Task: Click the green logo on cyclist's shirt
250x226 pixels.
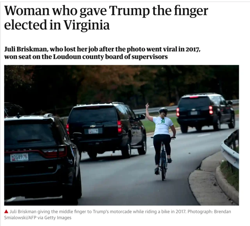Action: click(162, 120)
